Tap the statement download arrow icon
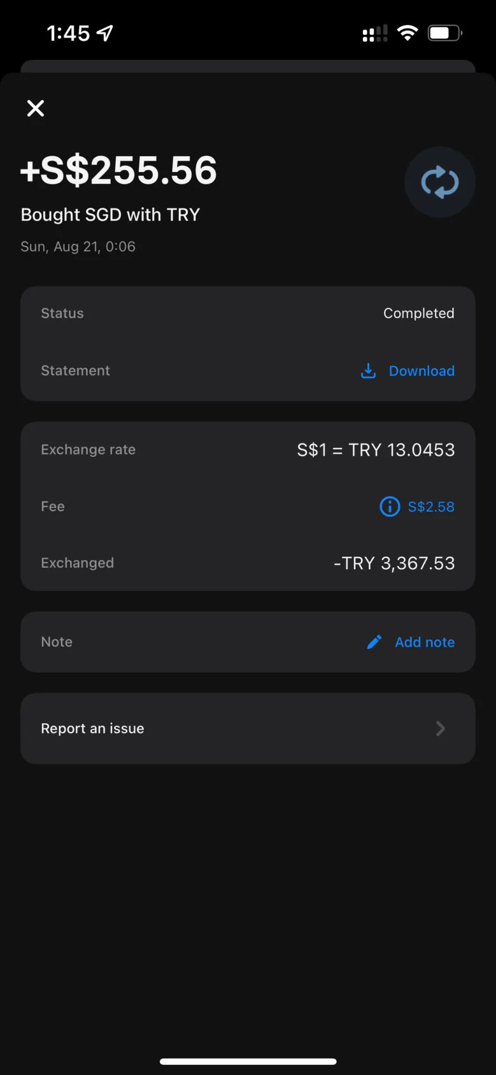496x1075 pixels. pos(368,371)
